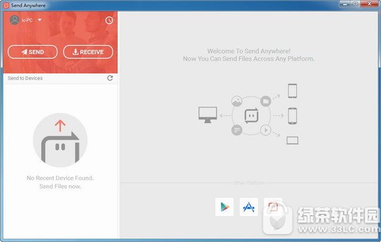Click the document text icon in diagram
The width and height of the screenshot is (381, 242).
237,130
